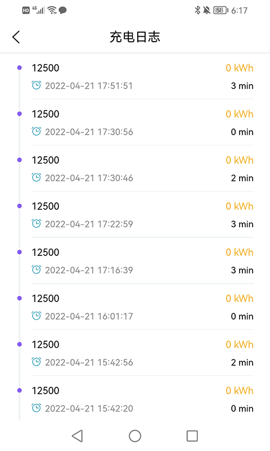Tap the Android recent apps square button

(192, 436)
